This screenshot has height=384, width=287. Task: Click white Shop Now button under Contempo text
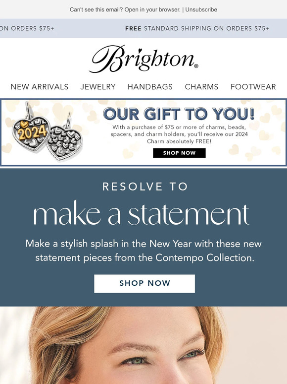144,283
